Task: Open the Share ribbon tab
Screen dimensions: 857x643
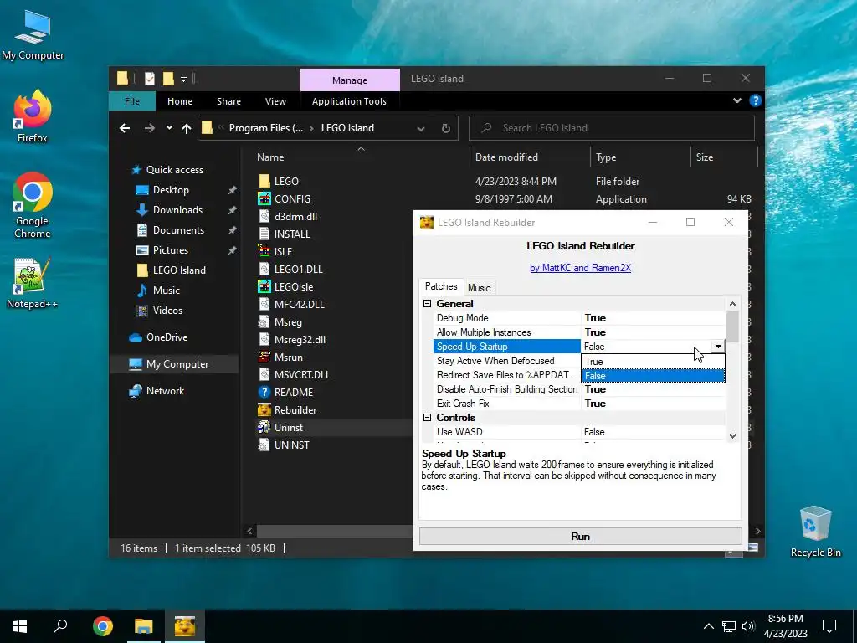Action: [228, 101]
